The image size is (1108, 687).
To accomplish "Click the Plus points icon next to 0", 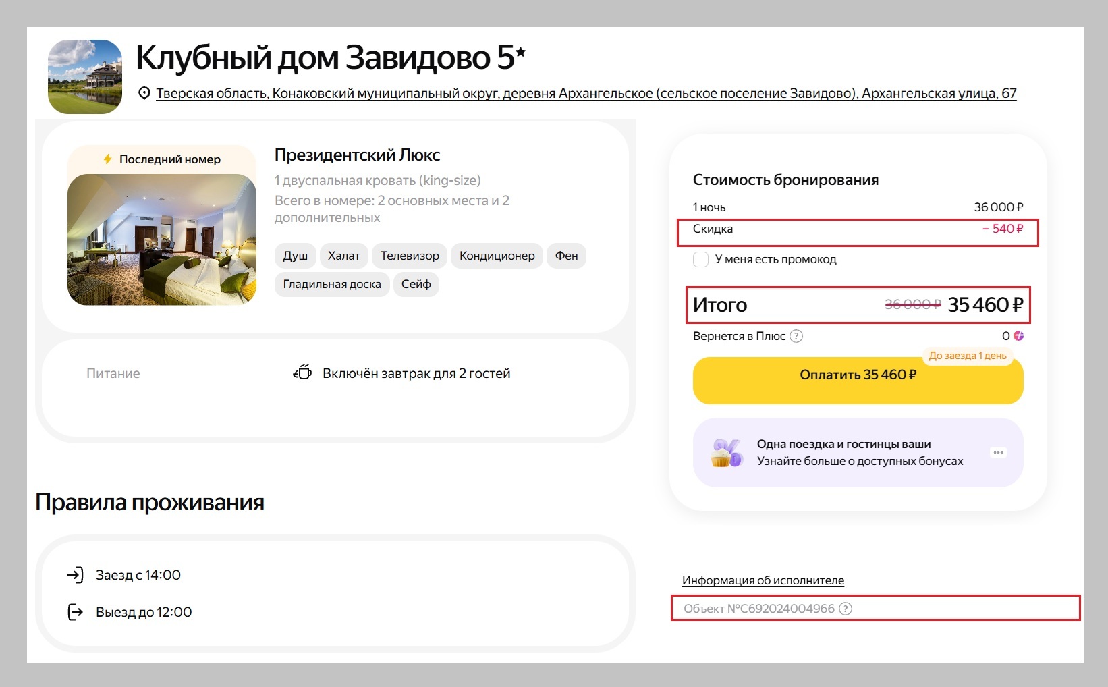I will [1018, 336].
